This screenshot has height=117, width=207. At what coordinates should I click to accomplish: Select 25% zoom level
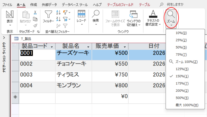[x=185, y=40]
